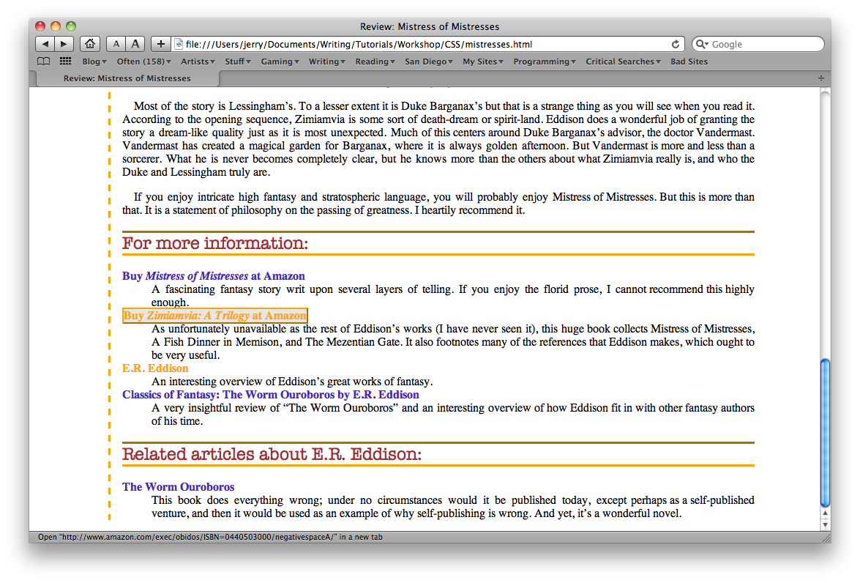
Task: Open Top Sites grid icon
Action: click(x=65, y=62)
